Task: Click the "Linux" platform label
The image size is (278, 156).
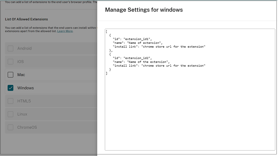Action: tap(22, 114)
